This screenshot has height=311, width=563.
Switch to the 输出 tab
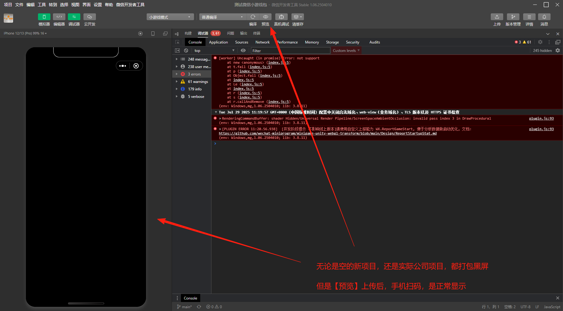pos(244,33)
